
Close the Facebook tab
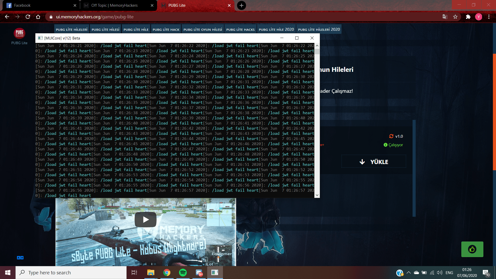point(75,5)
